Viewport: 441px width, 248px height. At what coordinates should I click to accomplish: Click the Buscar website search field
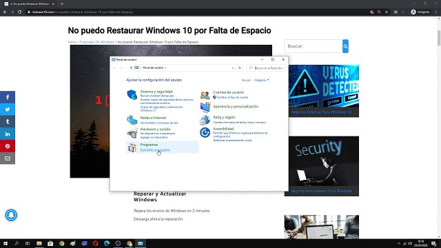pos(314,46)
